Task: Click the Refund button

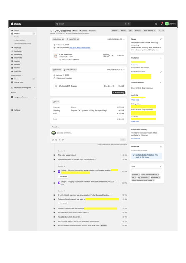Action: [x=115, y=31]
